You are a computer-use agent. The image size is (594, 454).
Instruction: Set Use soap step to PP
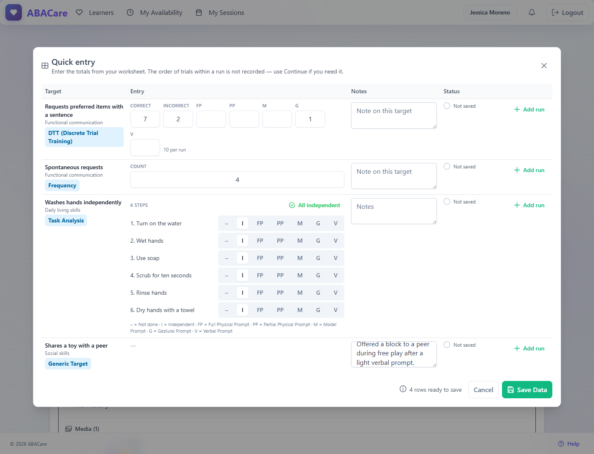click(x=280, y=258)
